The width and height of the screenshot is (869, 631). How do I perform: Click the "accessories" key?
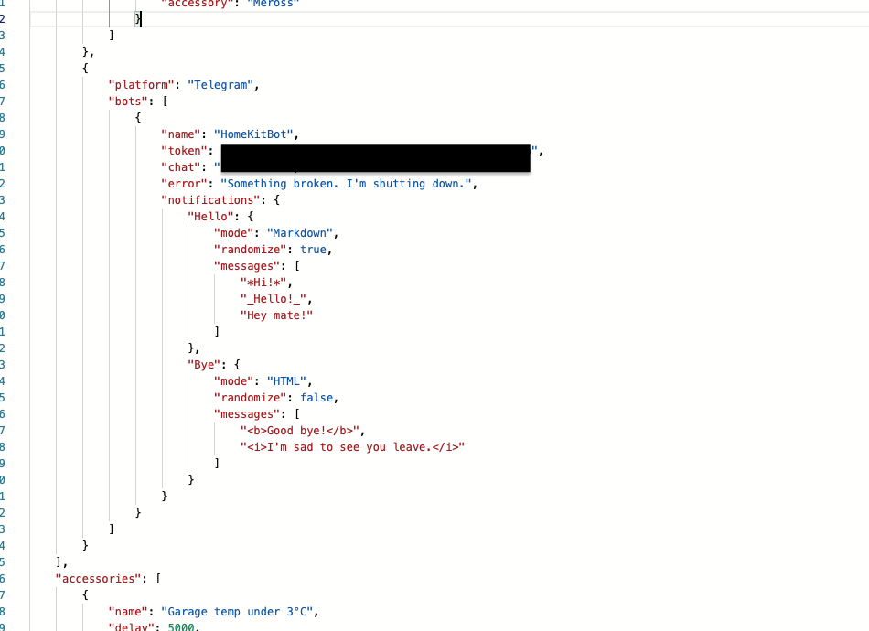click(98, 579)
